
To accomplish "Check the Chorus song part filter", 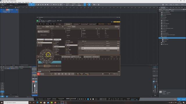I will click(67, 47).
